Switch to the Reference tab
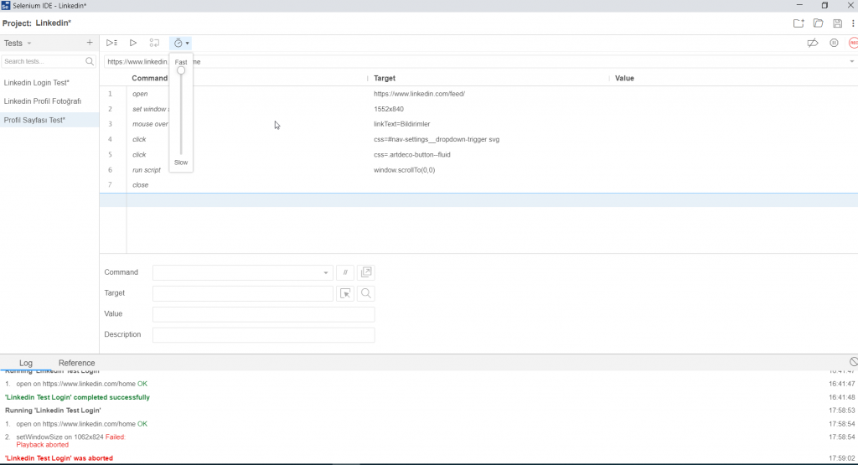The width and height of the screenshot is (858, 465). [x=76, y=363]
